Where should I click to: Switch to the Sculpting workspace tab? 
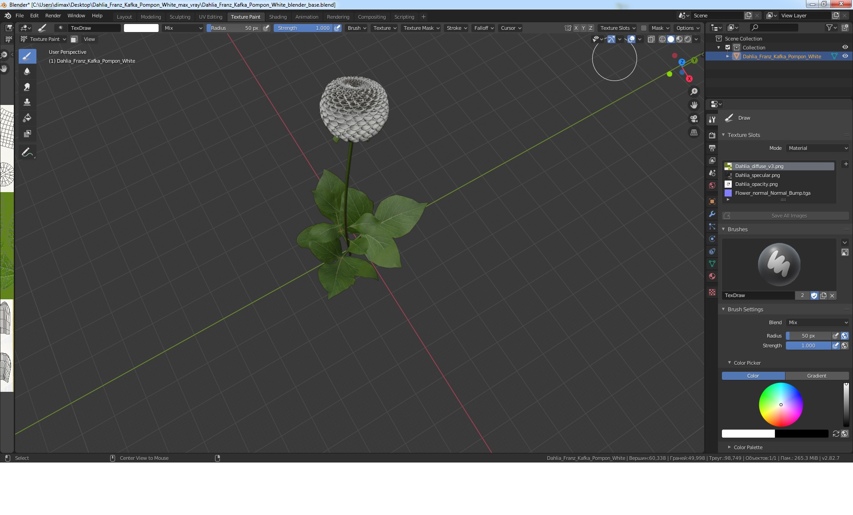pos(179,17)
